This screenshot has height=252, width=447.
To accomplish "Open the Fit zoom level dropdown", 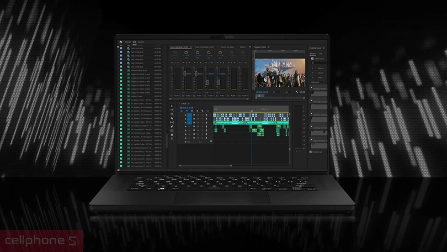I will coord(276,92).
